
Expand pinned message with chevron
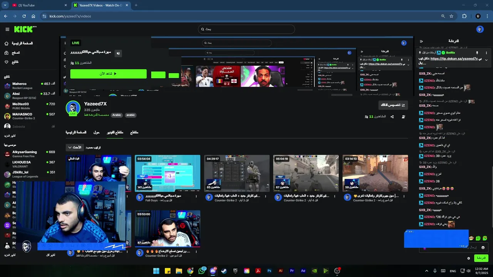[x=486, y=60]
